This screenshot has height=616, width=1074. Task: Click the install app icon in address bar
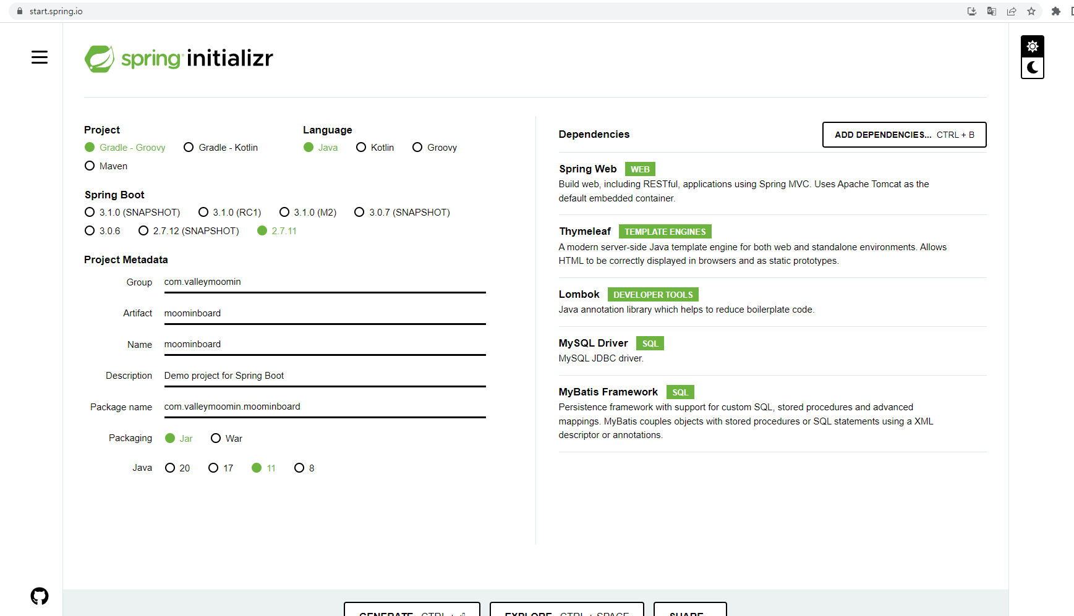[972, 11]
